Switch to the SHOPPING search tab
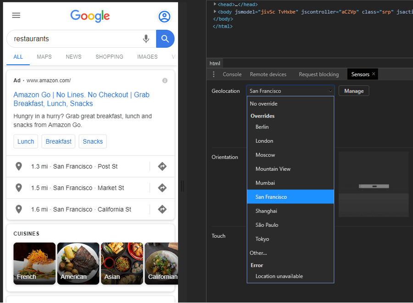 [109, 57]
